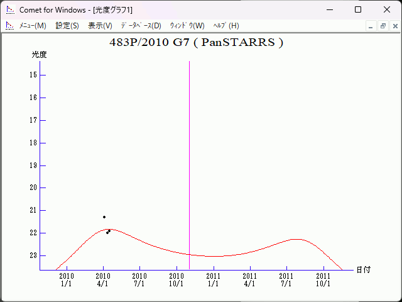Click the 光度 vertical axis label
Viewport: 402px width, 302px height.
[x=40, y=55]
